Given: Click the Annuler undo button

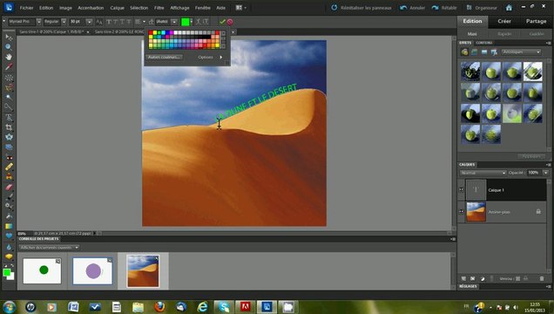Looking at the screenshot, I should pos(412,8).
